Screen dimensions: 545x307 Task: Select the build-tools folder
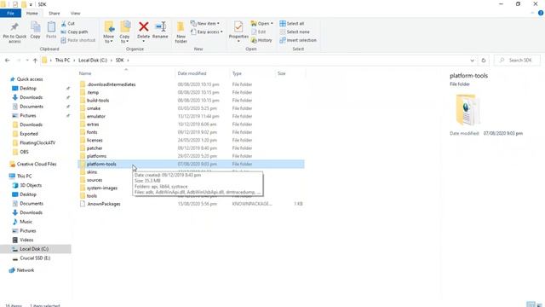coord(98,101)
